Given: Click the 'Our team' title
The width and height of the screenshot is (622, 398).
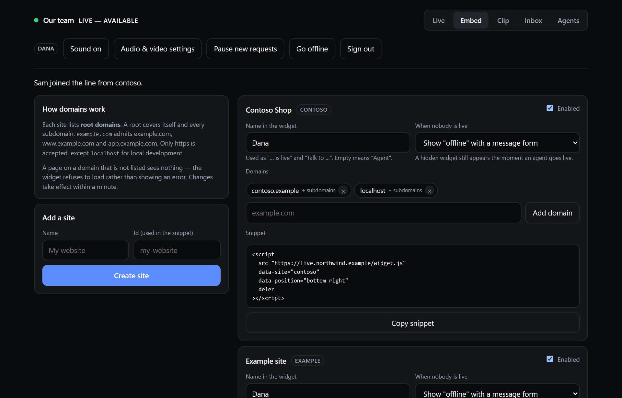Looking at the screenshot, I should coord(59,20).
